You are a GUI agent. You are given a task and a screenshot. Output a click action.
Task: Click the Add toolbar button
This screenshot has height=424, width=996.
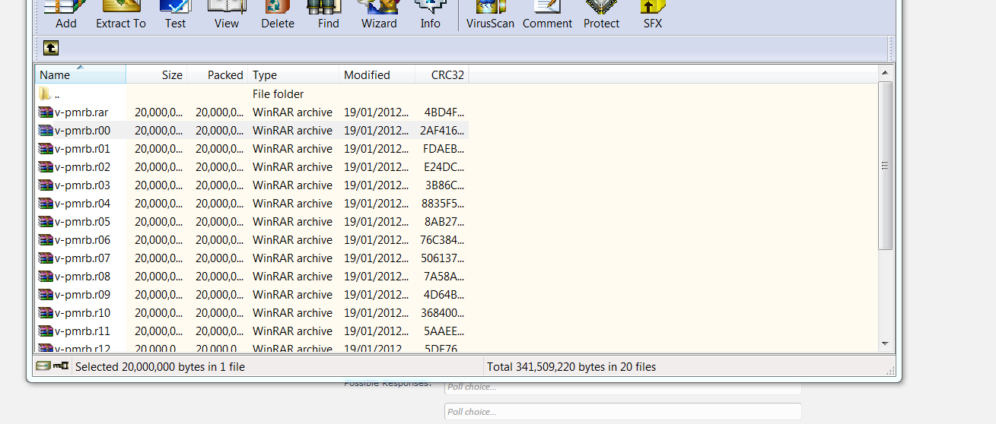[x=65, y=14]
